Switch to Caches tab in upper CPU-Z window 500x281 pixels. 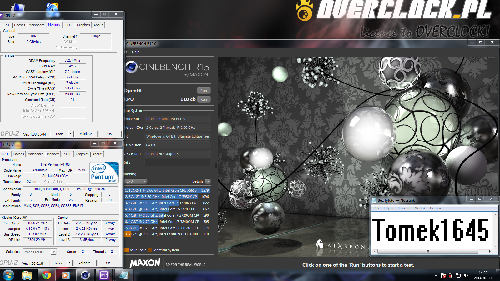(x=20, y=25)
